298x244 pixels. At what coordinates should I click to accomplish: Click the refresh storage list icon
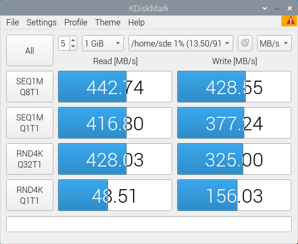tap(245, 43)
